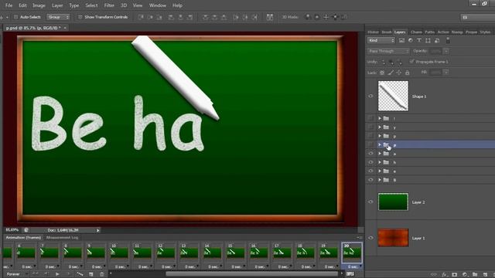The height and width of the screenshot is (278, 495).
Task: Filter layers by adjustment layers icon
Action: click(411, 40)
